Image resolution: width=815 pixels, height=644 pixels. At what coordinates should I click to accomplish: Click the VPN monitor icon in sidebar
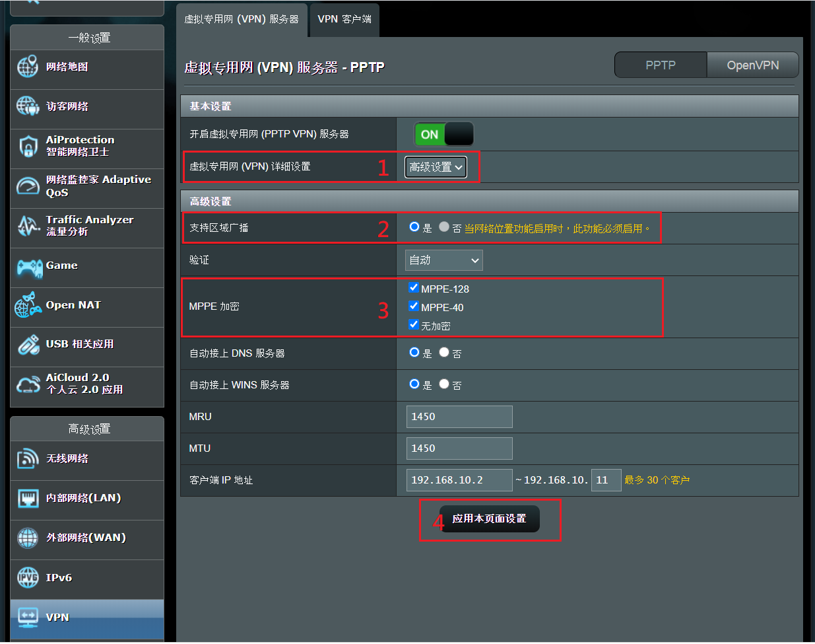(28, 618)
